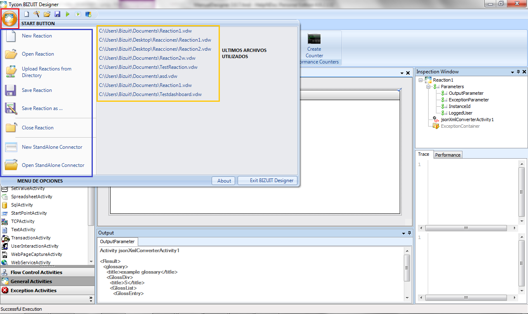Screen dimensions: 528x314
Task: Open recent file Desktop\Reacciones\Reaction1.vdw
Action: (155, 40)
